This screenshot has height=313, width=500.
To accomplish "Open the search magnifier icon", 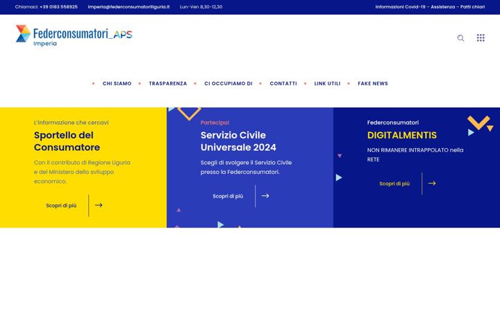I will click(x=460, y=38).
